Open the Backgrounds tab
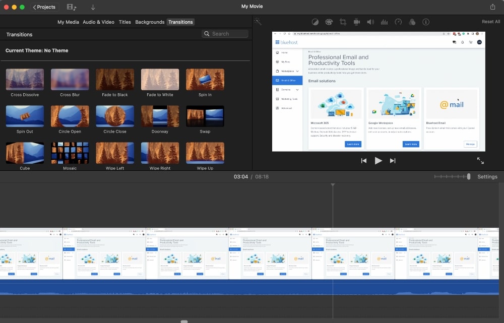 (149, 22)
